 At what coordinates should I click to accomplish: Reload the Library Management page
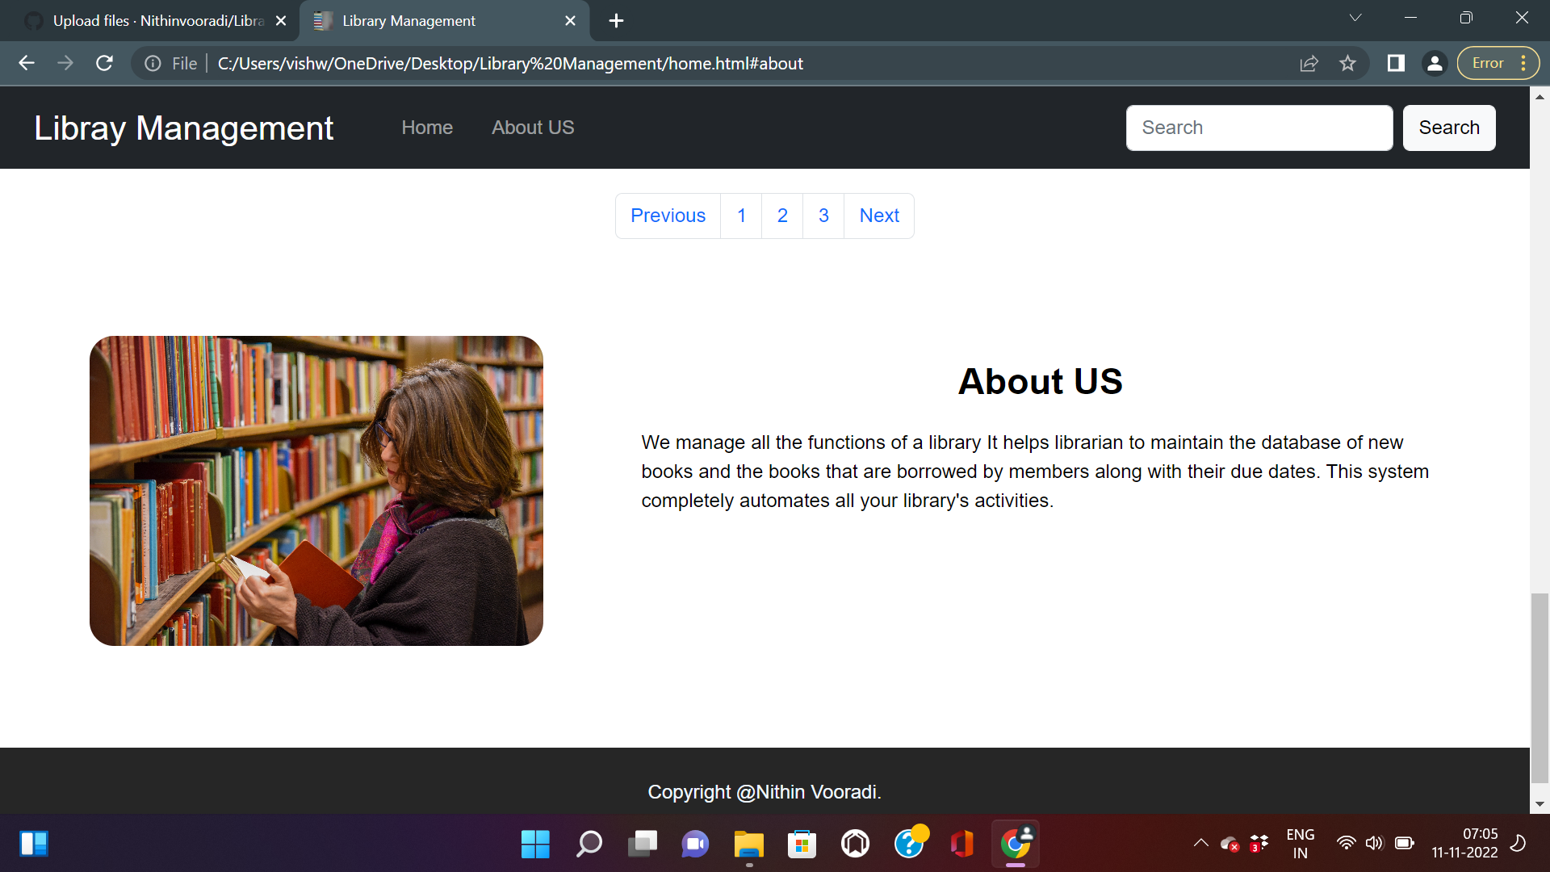pyautogui.click(x=104, y=63)
